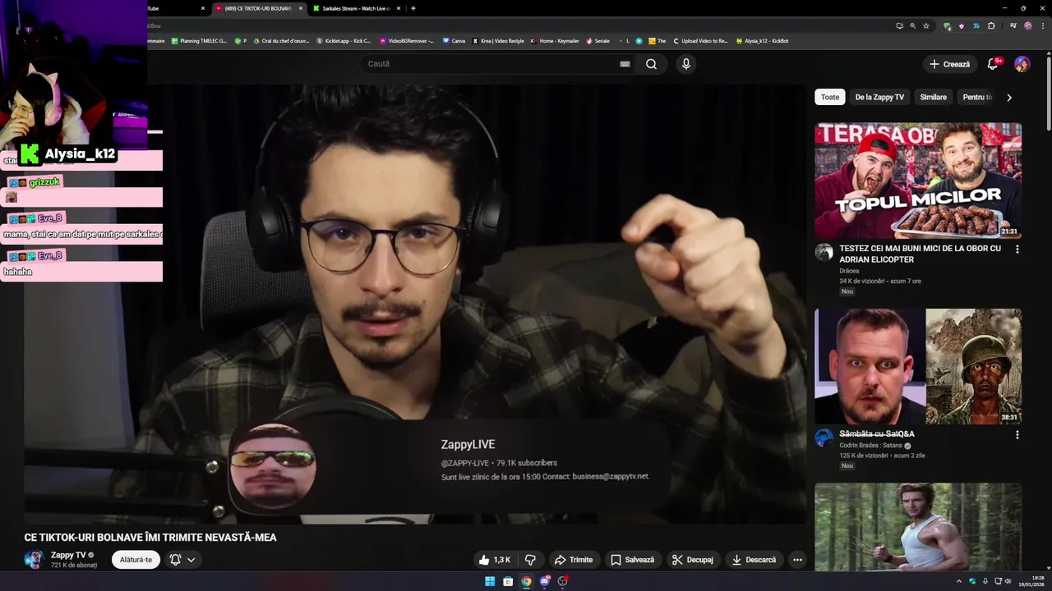The image size is (1052, 591).
Task: Show hidden system tray icons chevron
Action: coord(959,581)
